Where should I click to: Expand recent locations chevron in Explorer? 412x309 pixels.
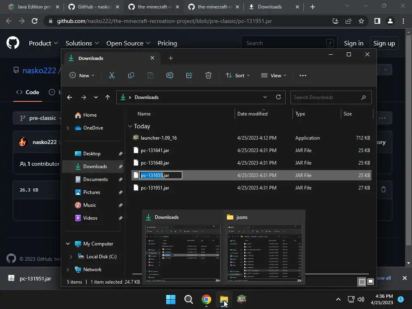tap(96, 97)
